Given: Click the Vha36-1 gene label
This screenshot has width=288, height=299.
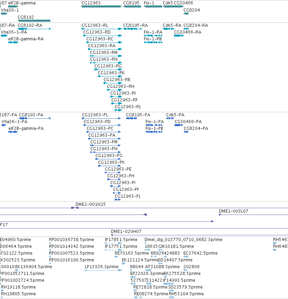Looking at the screenshot, I should (10, 10).
